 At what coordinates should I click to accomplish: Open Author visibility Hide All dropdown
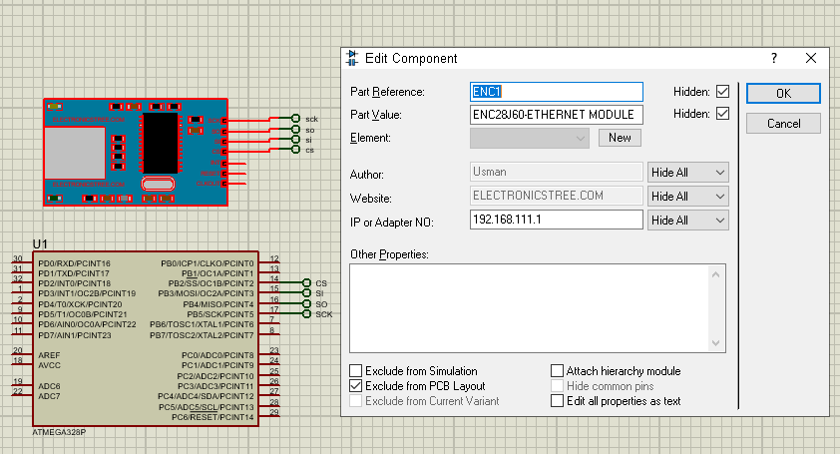(688, 173)
